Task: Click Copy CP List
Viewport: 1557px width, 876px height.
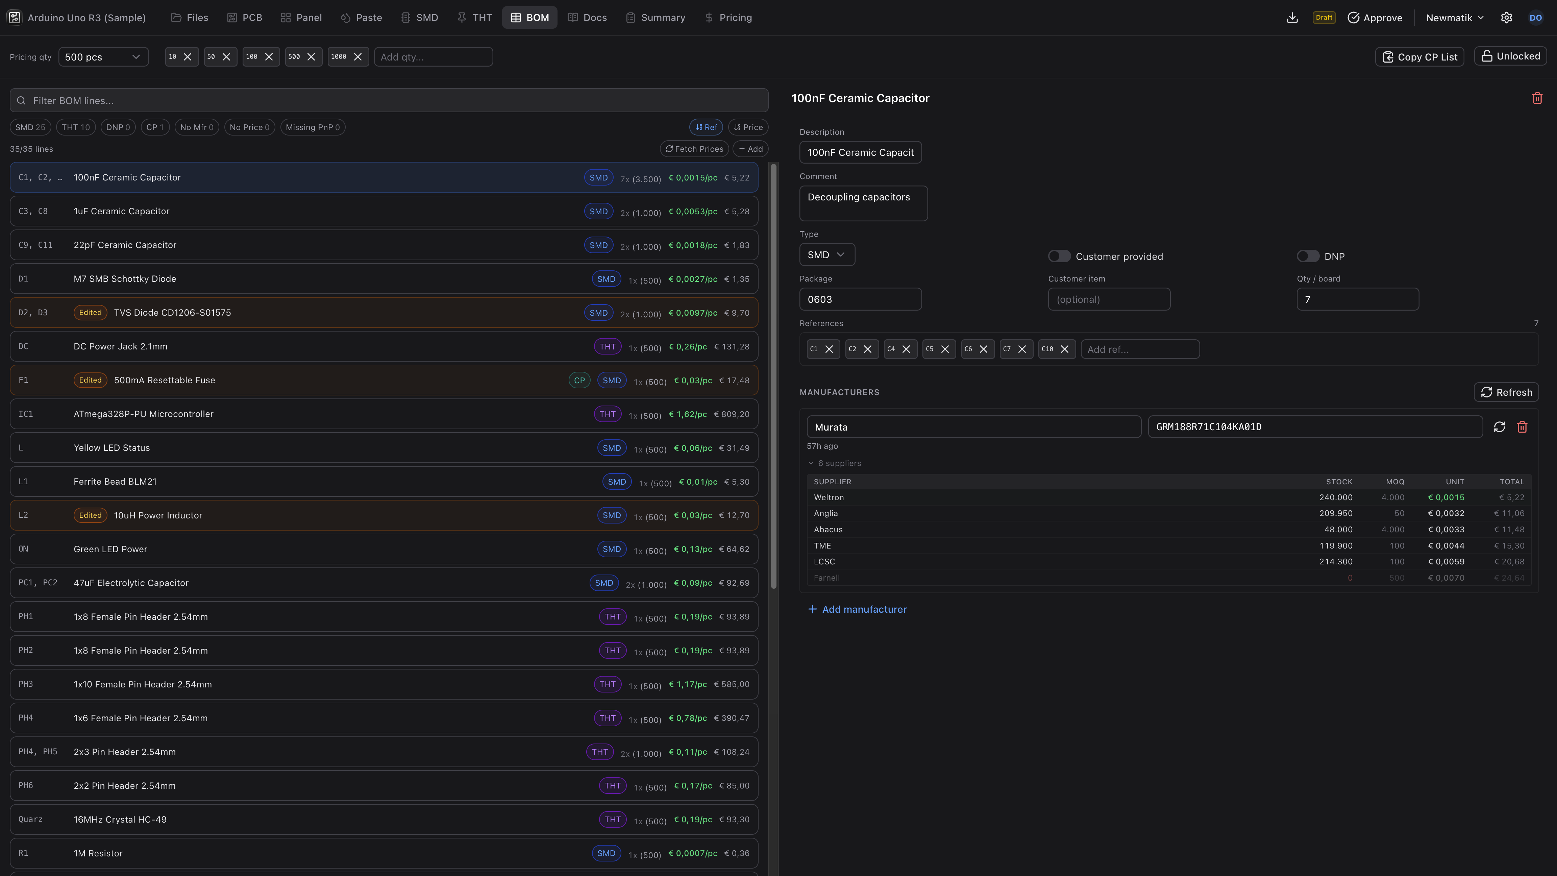Action: (1419, 57)
